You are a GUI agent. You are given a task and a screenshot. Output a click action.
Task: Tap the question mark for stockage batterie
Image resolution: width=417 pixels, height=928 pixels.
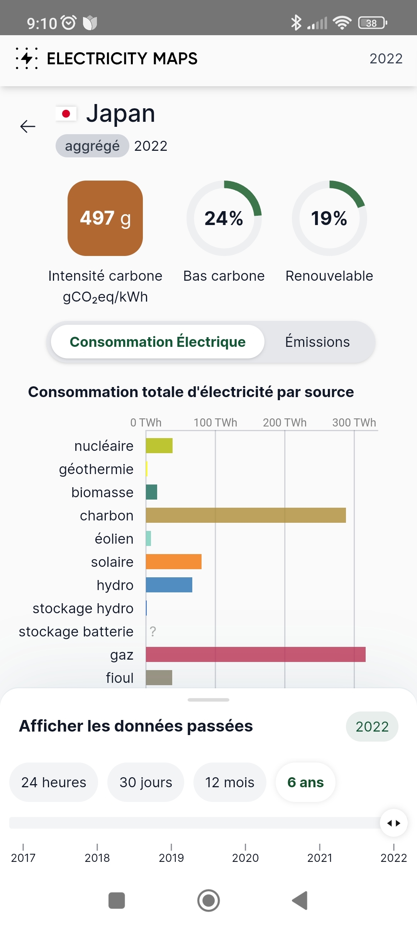point(153,631)
